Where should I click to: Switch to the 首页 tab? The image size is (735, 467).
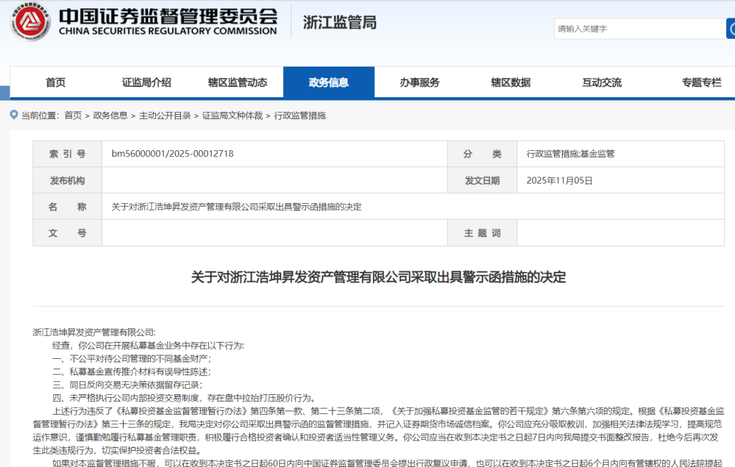[x=54, y=82]
